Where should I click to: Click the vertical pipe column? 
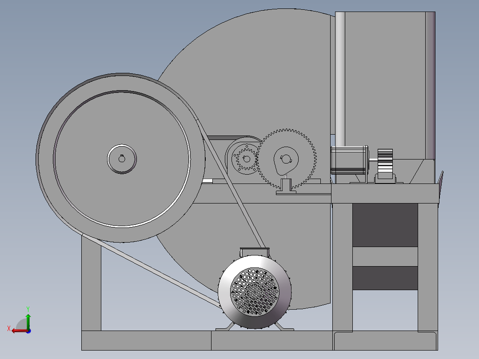[340, 79]
